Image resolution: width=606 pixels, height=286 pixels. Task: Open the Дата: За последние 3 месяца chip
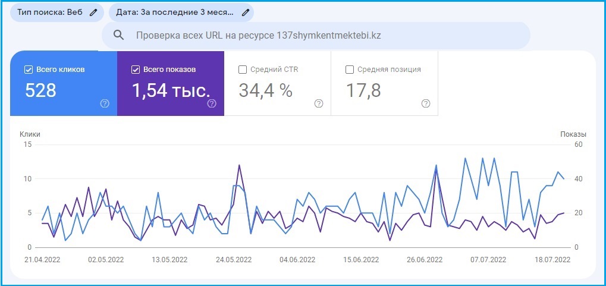pos(181,12)
